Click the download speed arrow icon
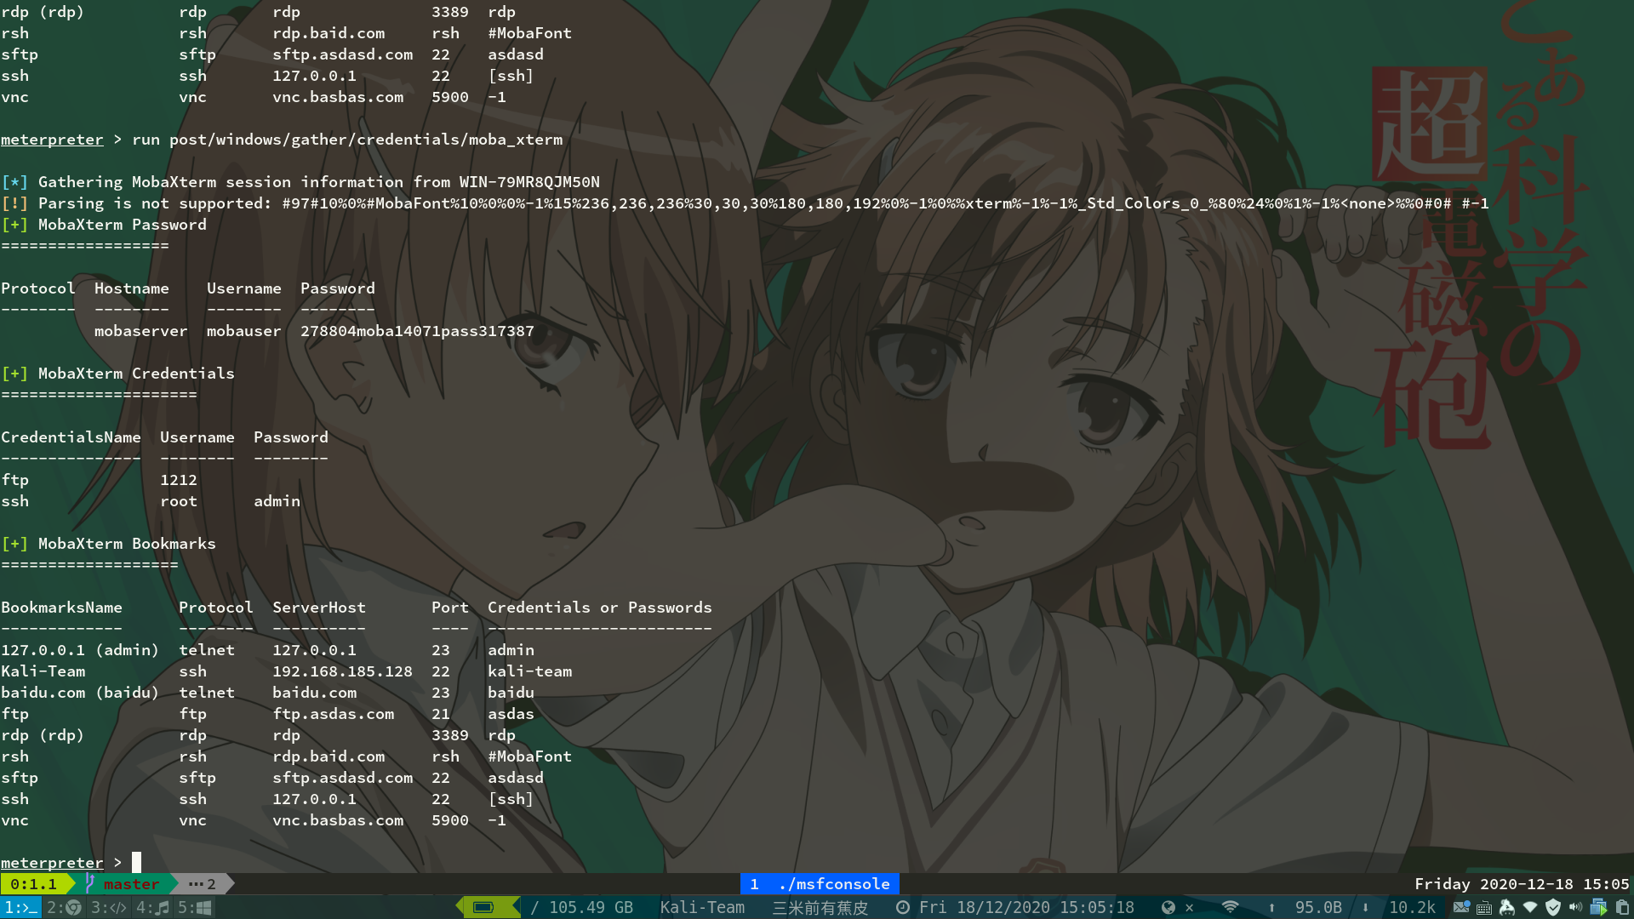1634x919 pixels. (x=1366, y=908)
